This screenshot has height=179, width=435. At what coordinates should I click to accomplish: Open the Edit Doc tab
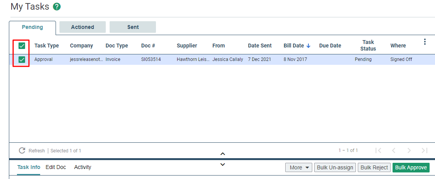pyautogui.click(x=56, y=167)
